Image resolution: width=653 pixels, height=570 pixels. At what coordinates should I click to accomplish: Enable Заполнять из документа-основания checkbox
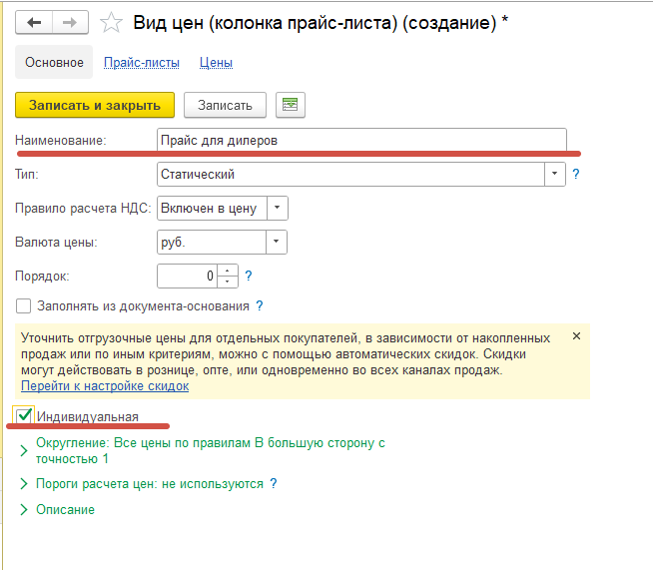pos(23,306)
